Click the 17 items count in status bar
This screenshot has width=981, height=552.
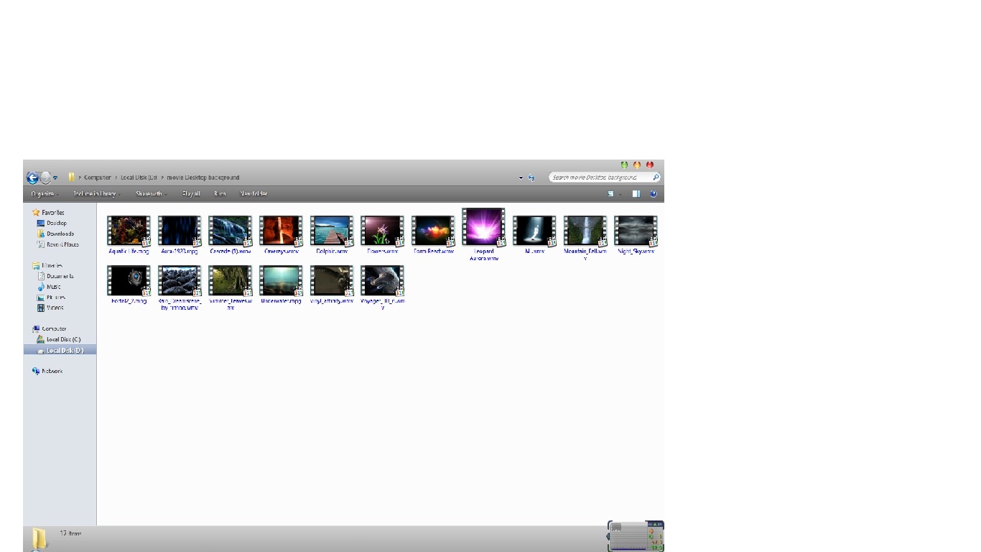click(70, 534)
